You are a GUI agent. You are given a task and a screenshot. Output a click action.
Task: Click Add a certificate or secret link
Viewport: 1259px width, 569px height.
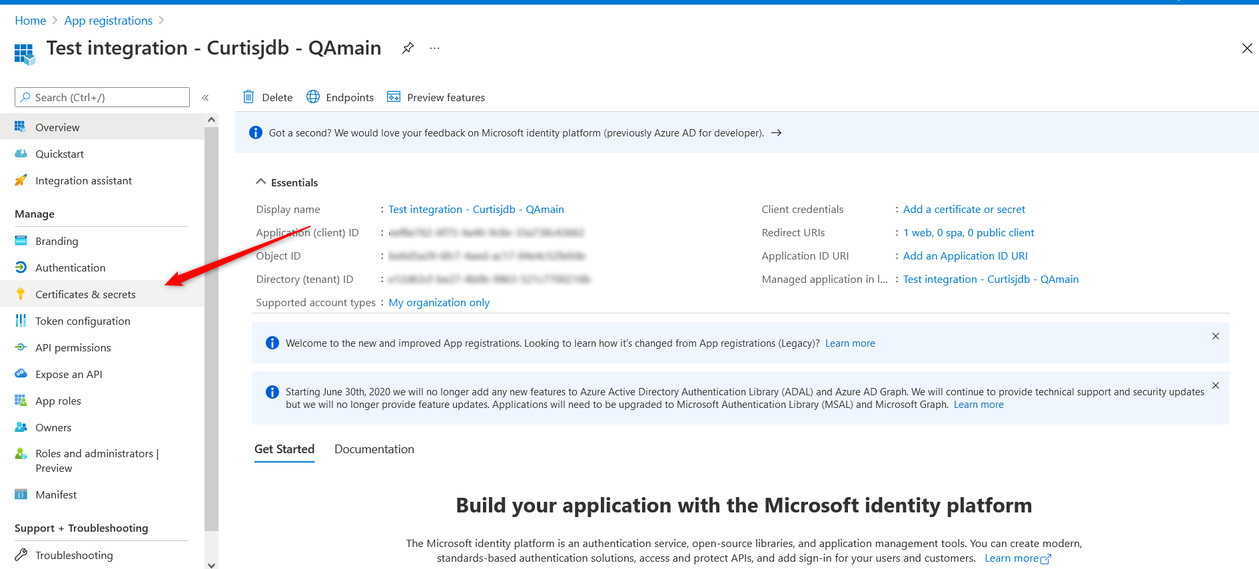pyautogui.click(x=964, y=209)
